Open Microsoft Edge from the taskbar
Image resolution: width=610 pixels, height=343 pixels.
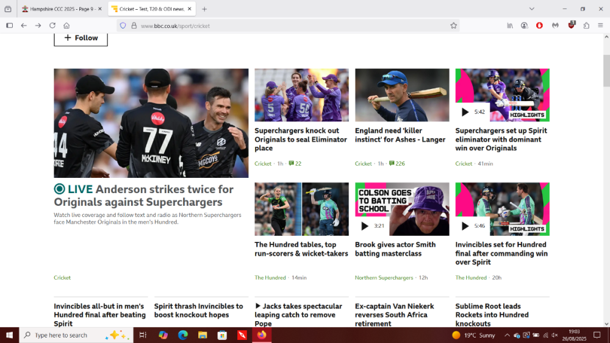tap(182, 335)
